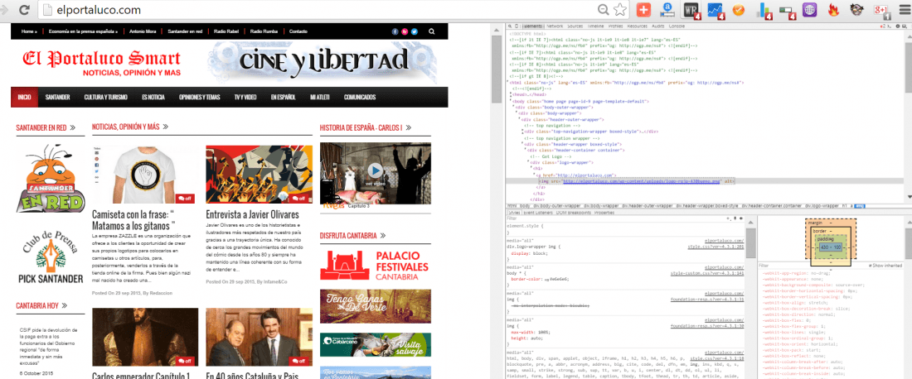
Task: Click the img src URL in Elements
Action: [641, 181]
